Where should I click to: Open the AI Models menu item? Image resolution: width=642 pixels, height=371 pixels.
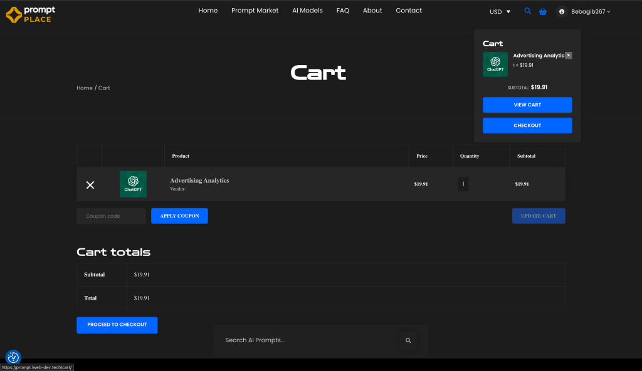click(307, 11)
